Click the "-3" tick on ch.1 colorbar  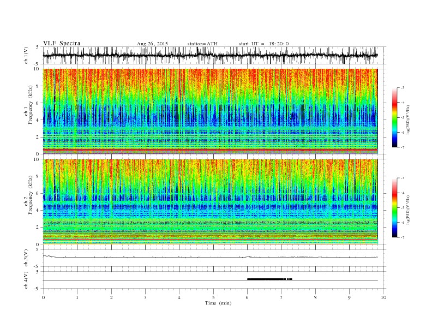coord(403,88)
